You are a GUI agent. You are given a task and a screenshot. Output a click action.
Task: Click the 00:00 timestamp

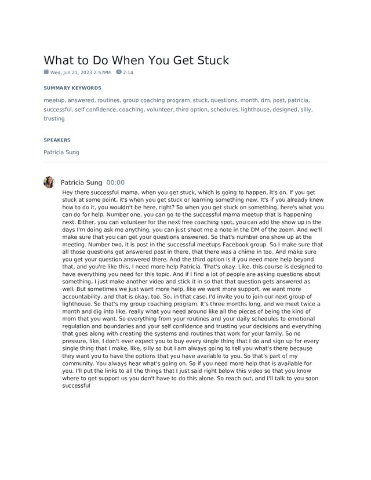coord(115,183)
